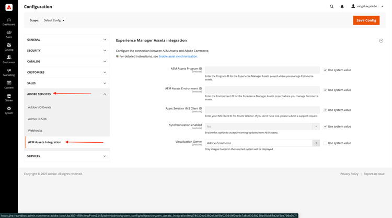392x218 pixels.
Task: Toggle Use system value for Synchronization enabled
Action: tap(325, 127)
